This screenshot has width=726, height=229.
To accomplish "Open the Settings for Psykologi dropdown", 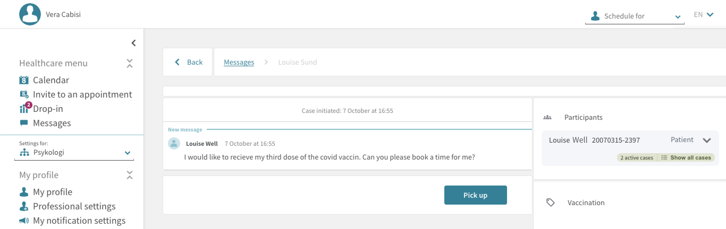I will tap(74, 153).
